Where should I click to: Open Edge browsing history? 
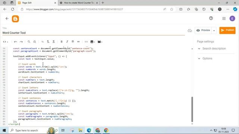pos(204,9)
